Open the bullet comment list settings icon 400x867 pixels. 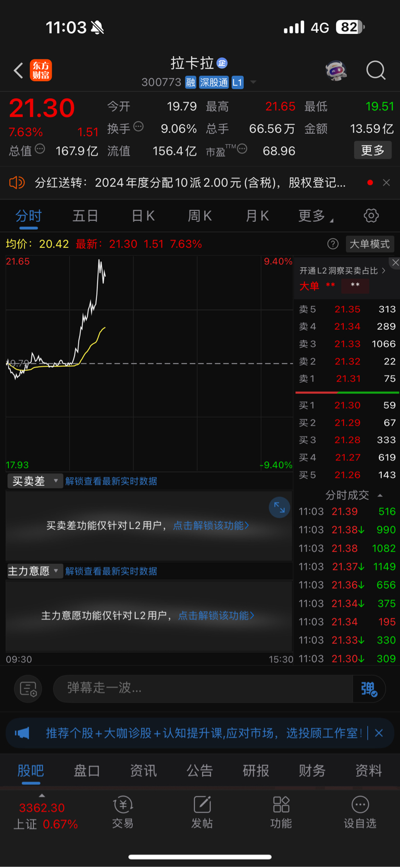pyautogui.click(x=28, y=689)
